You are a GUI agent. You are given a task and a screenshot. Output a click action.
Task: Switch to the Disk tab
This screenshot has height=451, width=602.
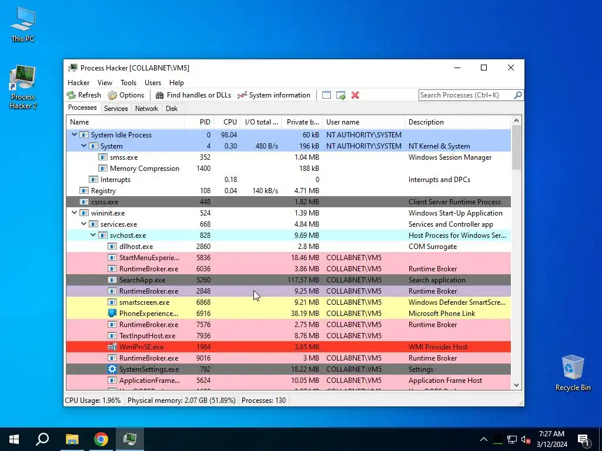click(x=172, y=109)
